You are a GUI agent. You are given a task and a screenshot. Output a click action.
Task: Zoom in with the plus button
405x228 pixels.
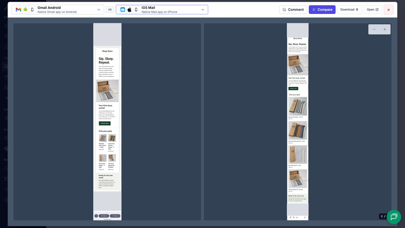tap(385, 30)
